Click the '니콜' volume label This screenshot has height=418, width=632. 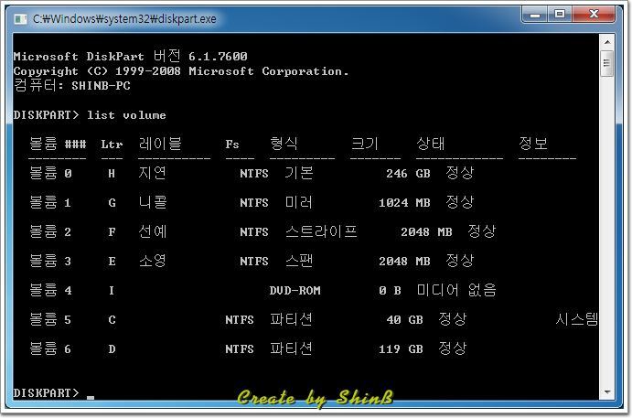[153, 202]
